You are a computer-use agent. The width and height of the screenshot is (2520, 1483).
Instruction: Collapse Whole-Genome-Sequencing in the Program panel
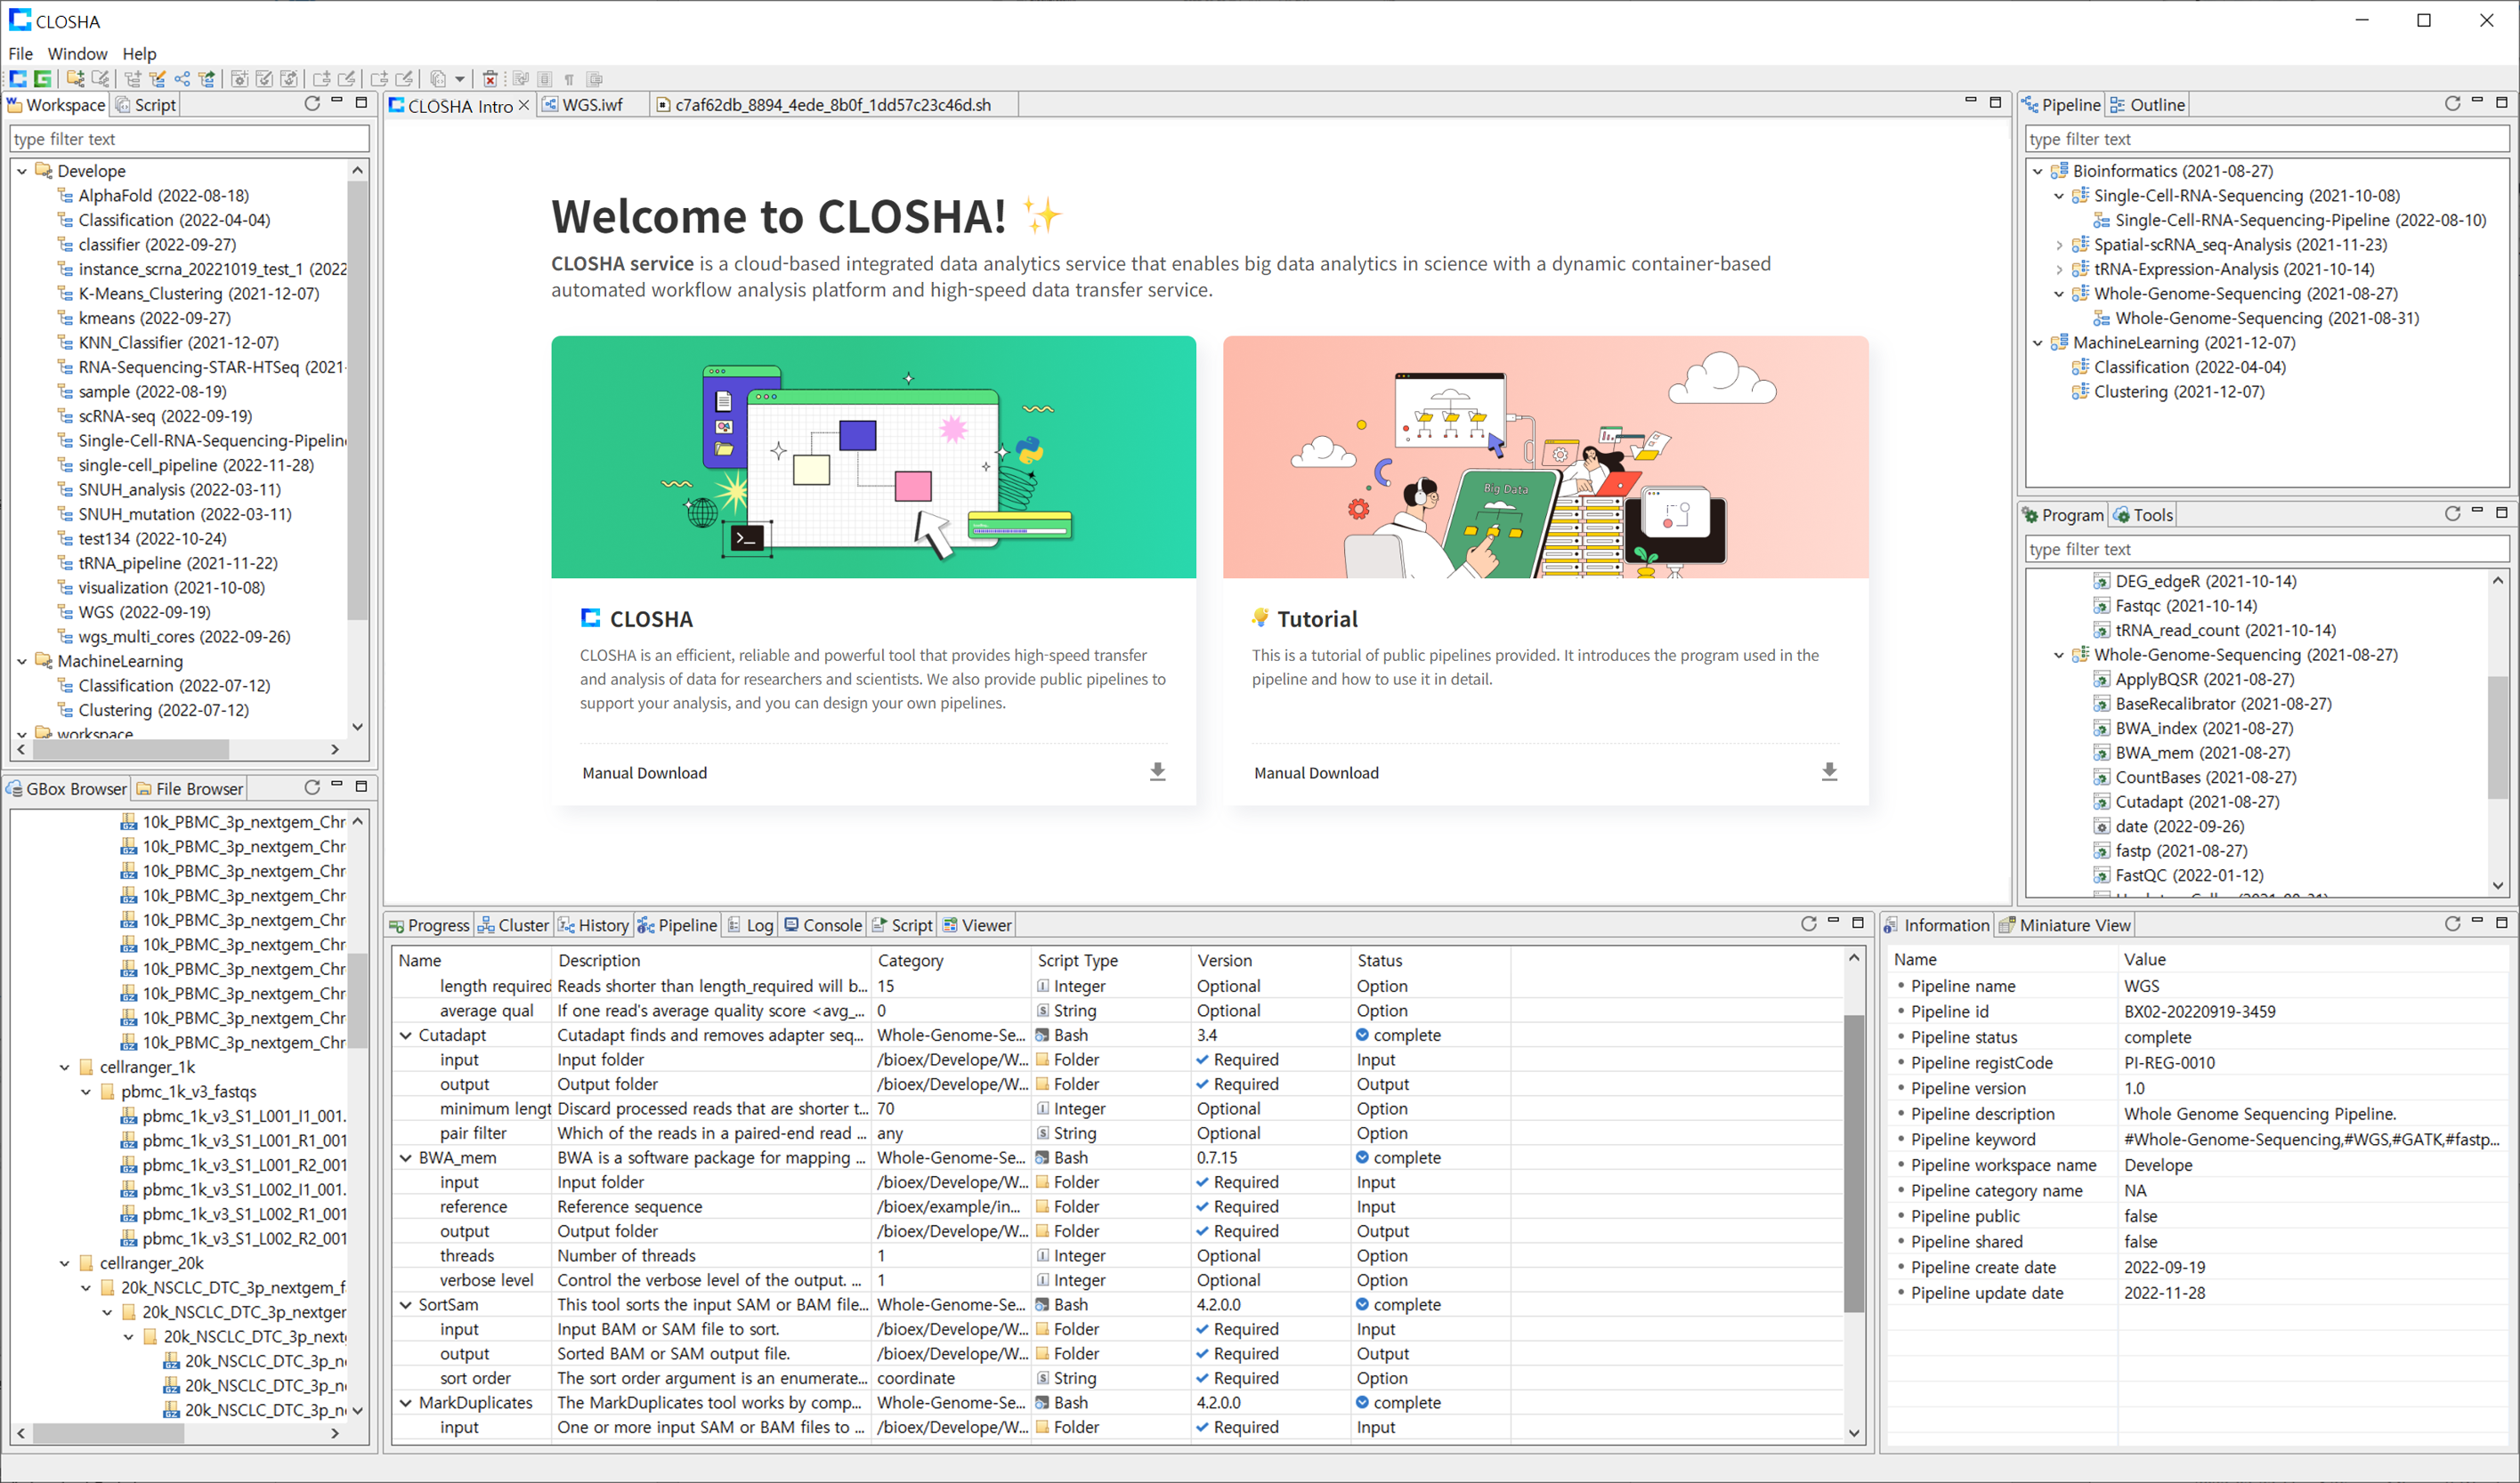(x=2059, y=655)
